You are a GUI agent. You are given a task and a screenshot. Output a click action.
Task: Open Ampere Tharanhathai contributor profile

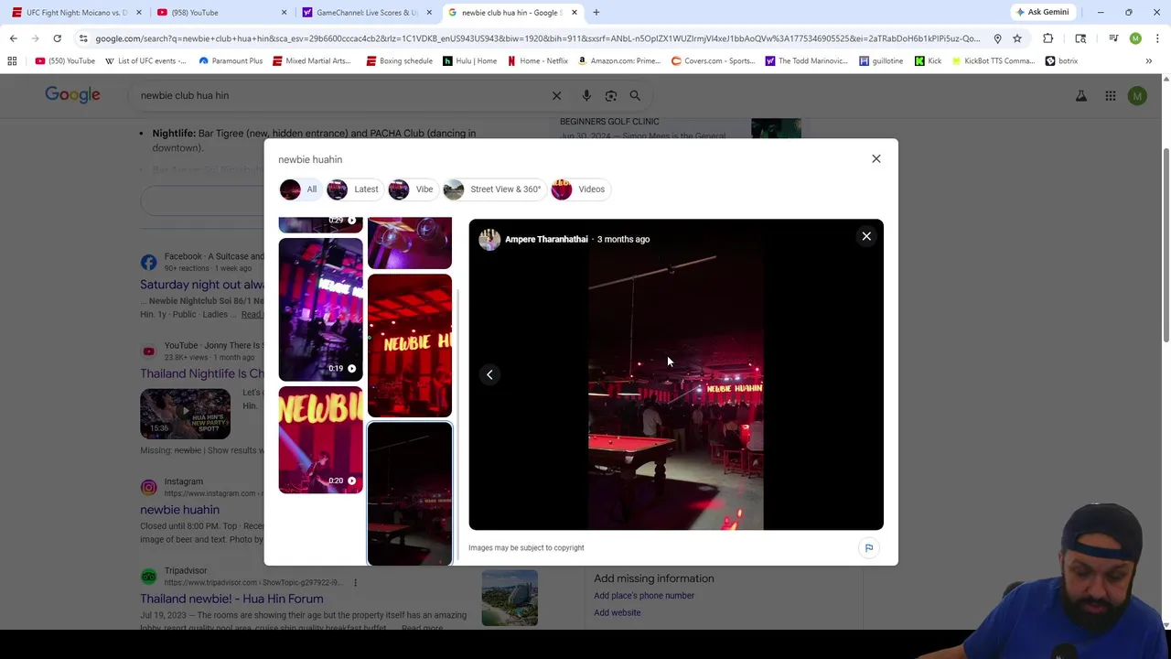click(546, 239)
